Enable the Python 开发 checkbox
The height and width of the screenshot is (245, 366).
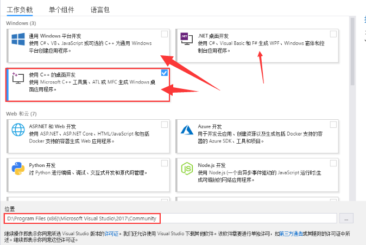point(165,163)
